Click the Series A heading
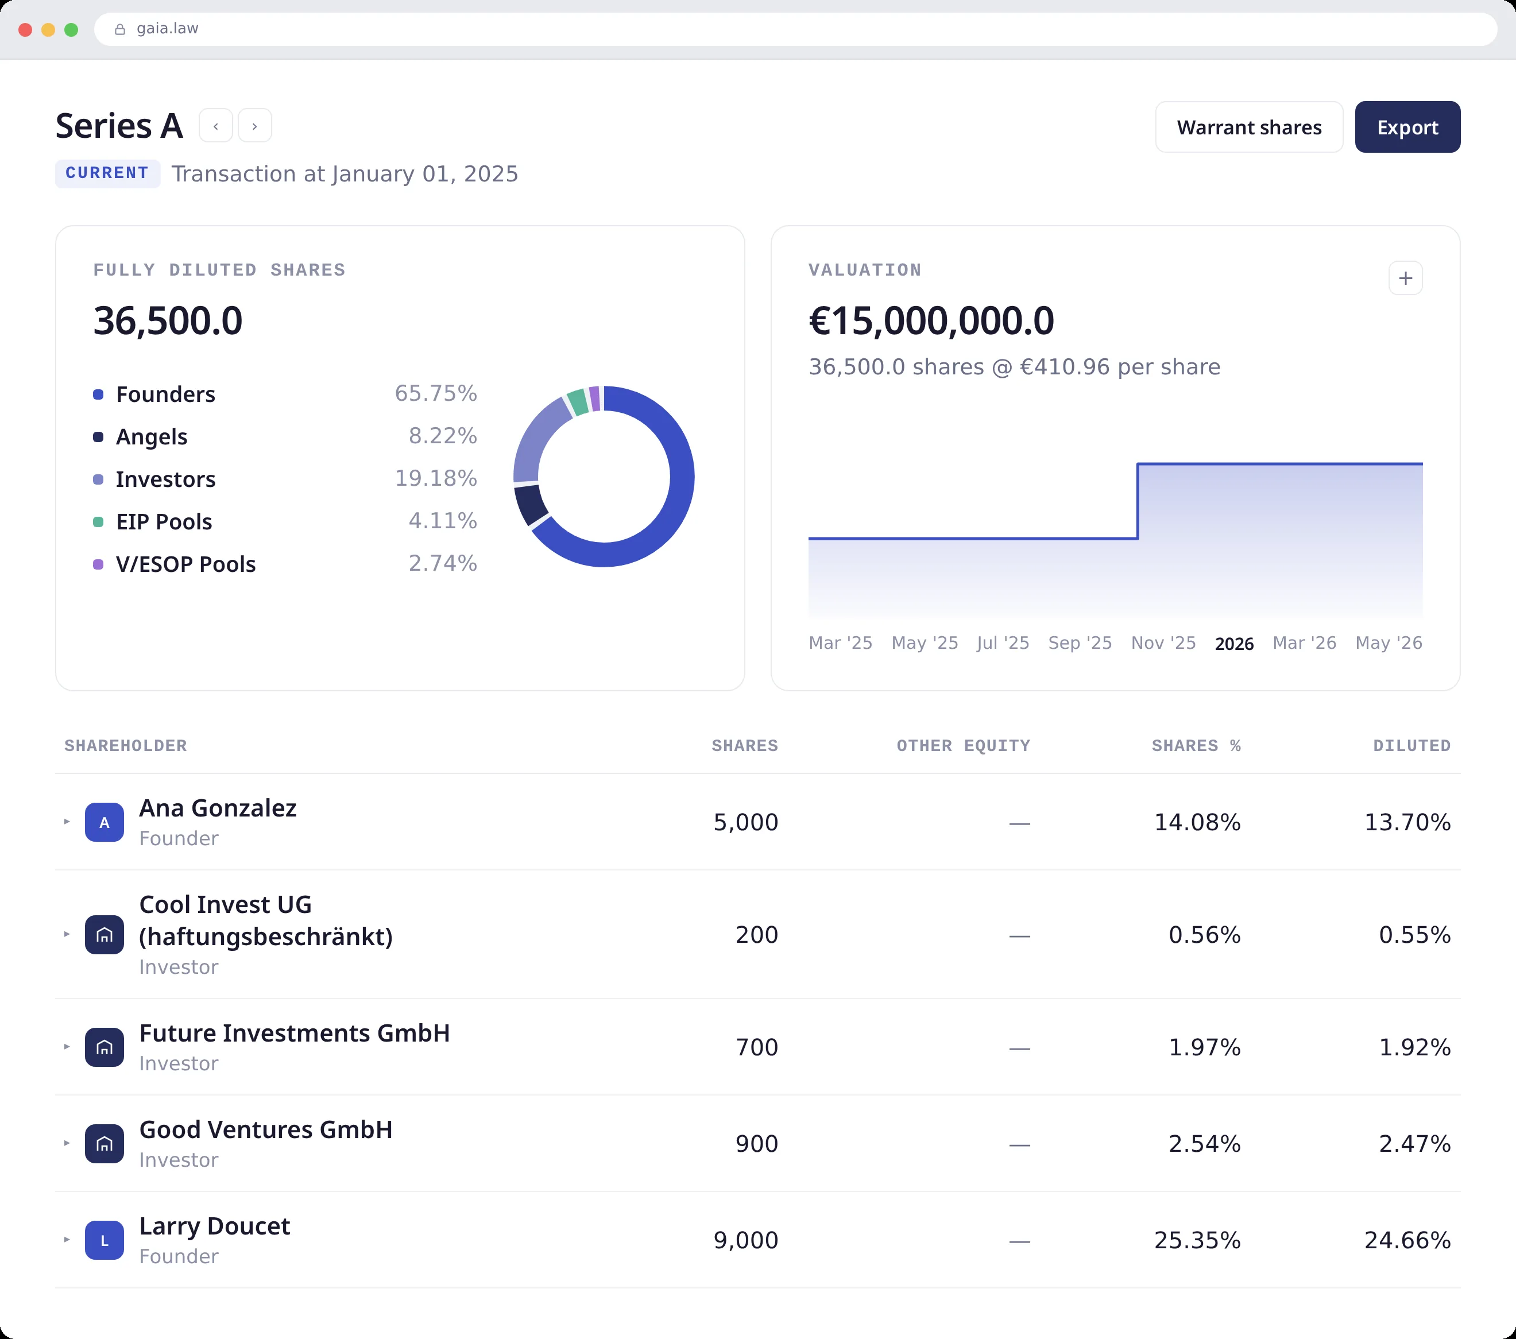Image resolution: width=1516 pixels, height=1339 pixels. point(119,126)
